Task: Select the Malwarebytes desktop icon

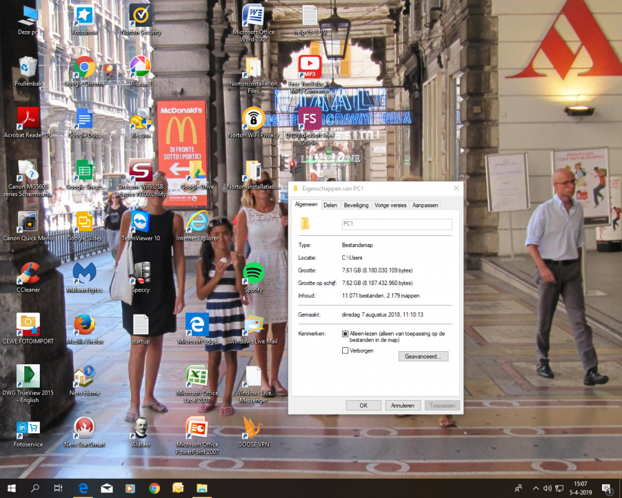Action: (84, 273)
